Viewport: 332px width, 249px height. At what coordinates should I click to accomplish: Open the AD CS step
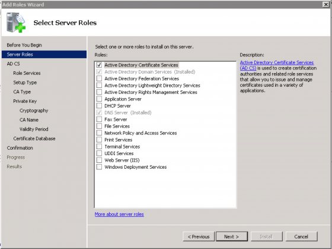13,64
